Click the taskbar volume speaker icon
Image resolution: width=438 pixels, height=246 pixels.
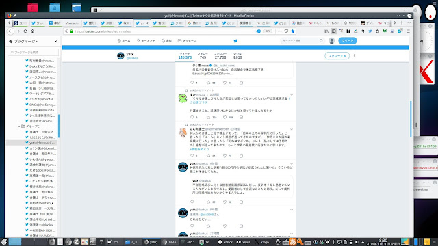coord(357,242)
